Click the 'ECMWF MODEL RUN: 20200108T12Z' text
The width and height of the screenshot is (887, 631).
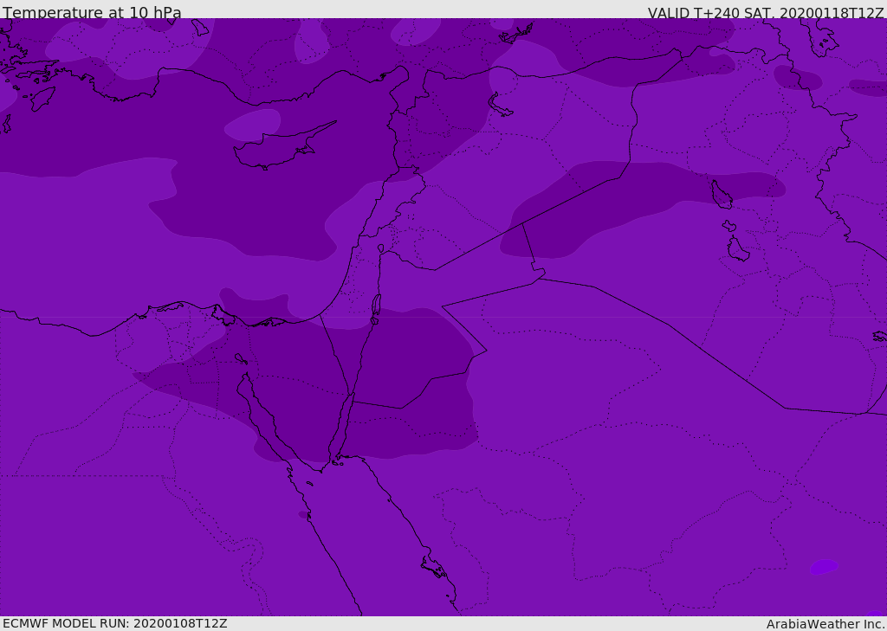pyautogui.click(x=115, y=623)
